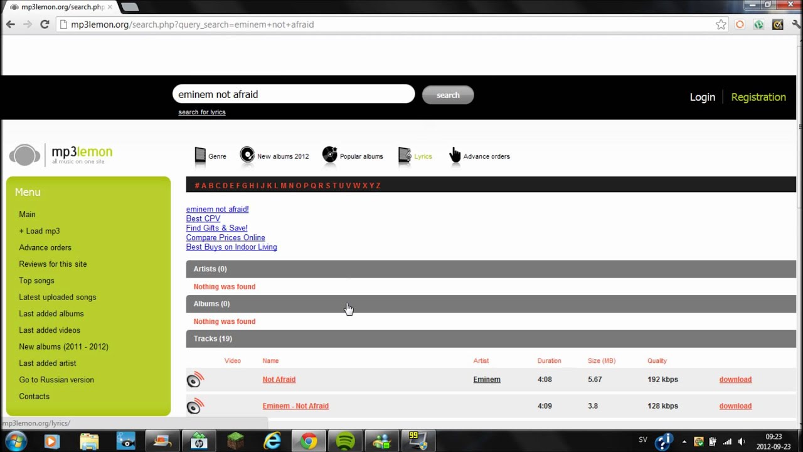The height and width of the screenshot is (452, 803).
Task: Click letter A in alphabet bar
Action: pyautogui.click(x=204, y=186)
